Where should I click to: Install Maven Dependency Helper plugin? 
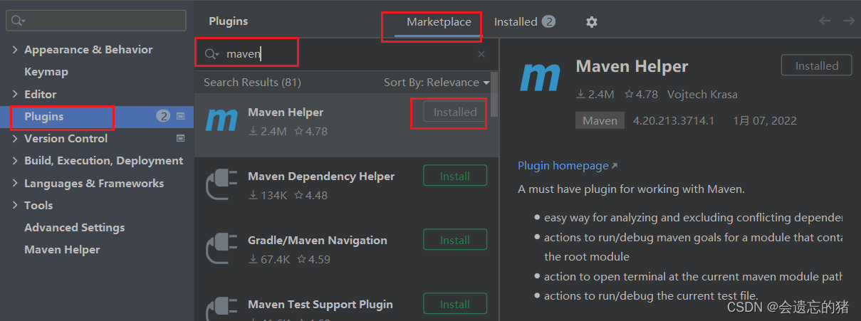(x=455, y=176)
